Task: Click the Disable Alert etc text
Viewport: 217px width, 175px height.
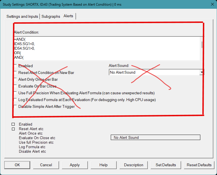Action: click(x=32, y=152)
